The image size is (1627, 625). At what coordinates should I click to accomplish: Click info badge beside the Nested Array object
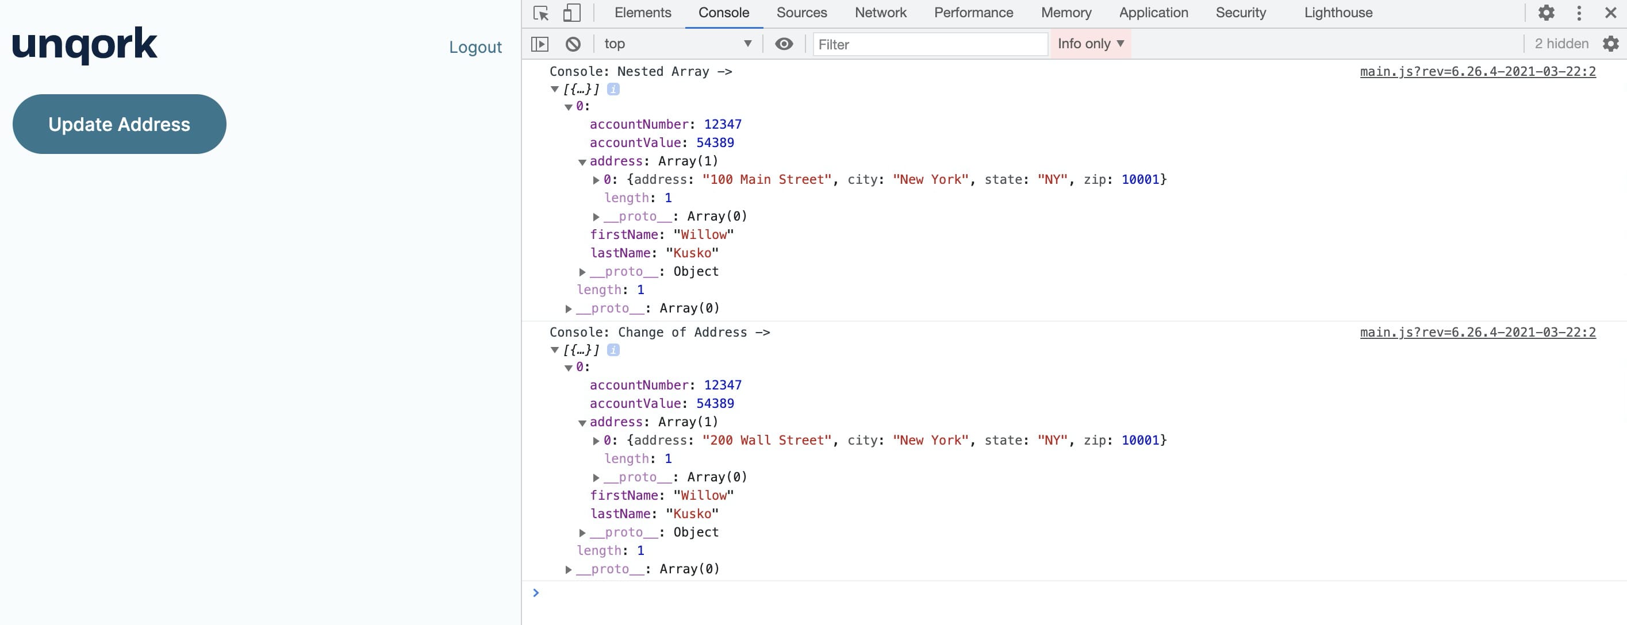click(613, 89)
